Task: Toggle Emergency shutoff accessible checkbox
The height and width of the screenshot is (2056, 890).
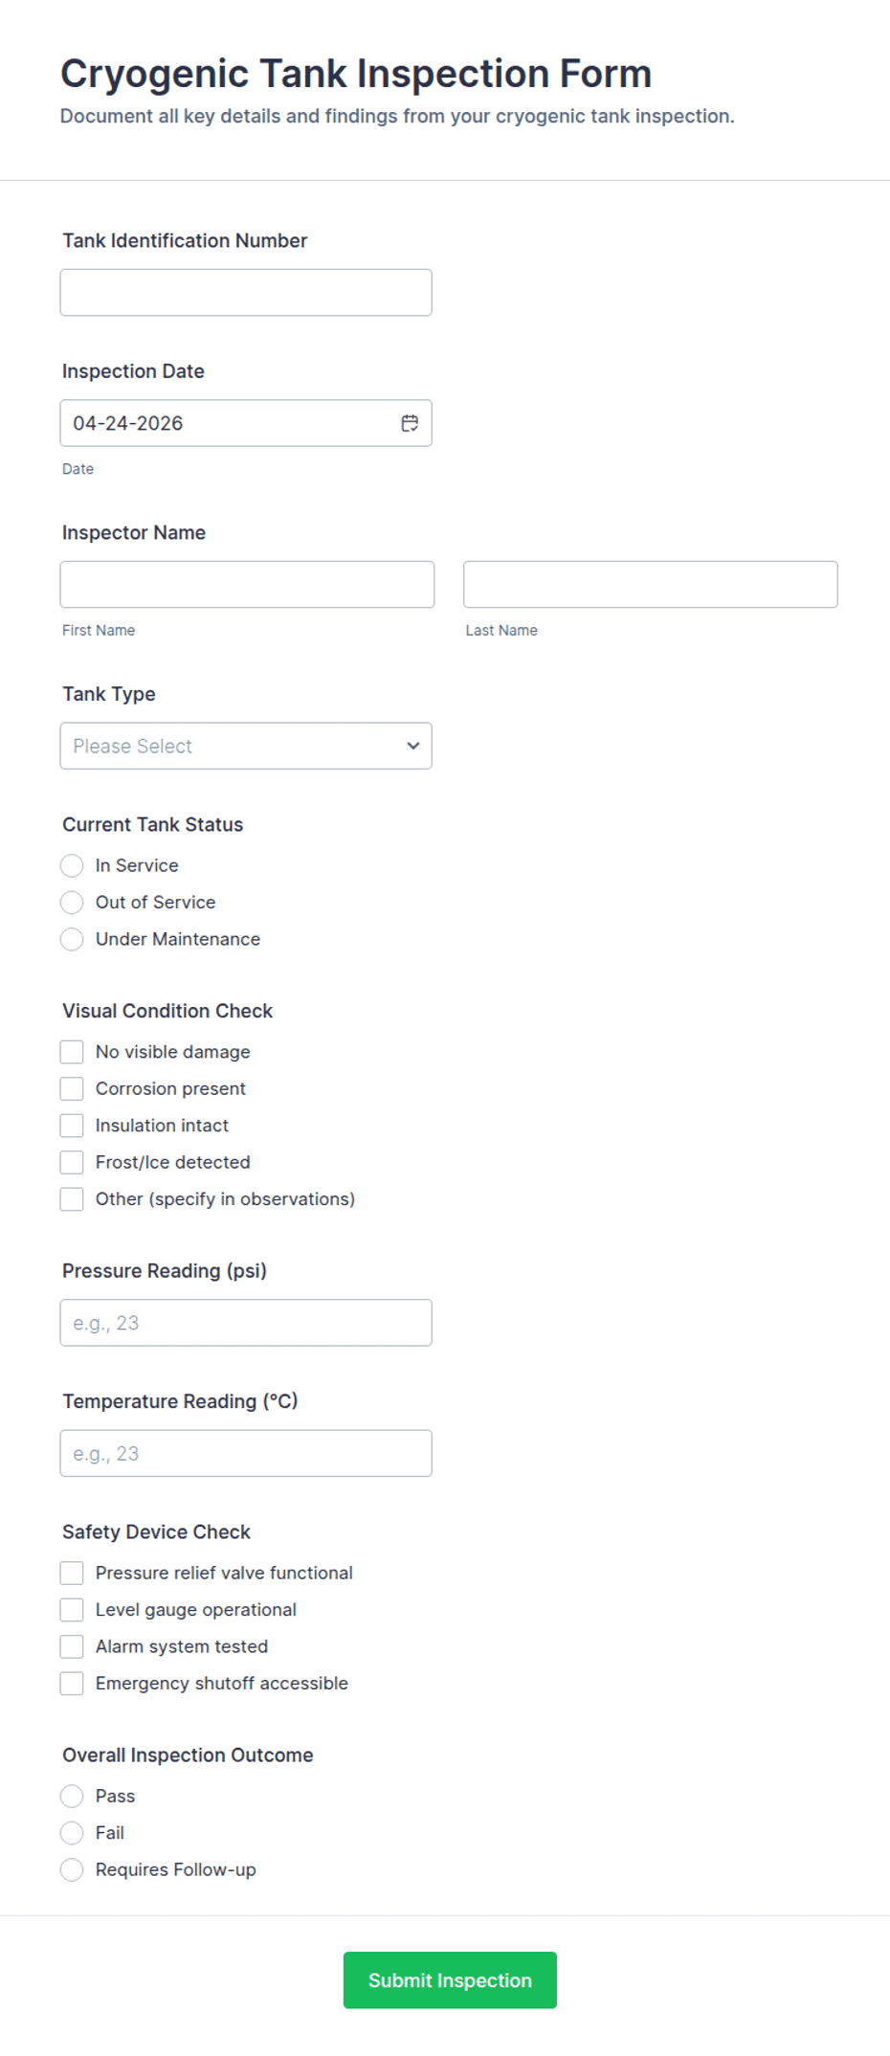Action: (72, 1683)
